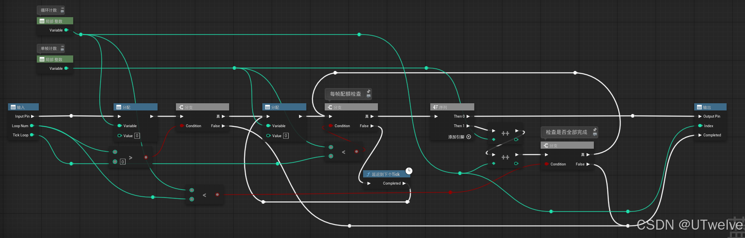745x238 pixels.
Task: Select the 输入 node header
Action: (x=23, y=107)
